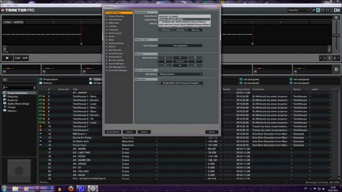The height and width of the screenshot is (192, 342).
Task: Open the search magnifier in Traktor header
Action: tap(314, 10)
